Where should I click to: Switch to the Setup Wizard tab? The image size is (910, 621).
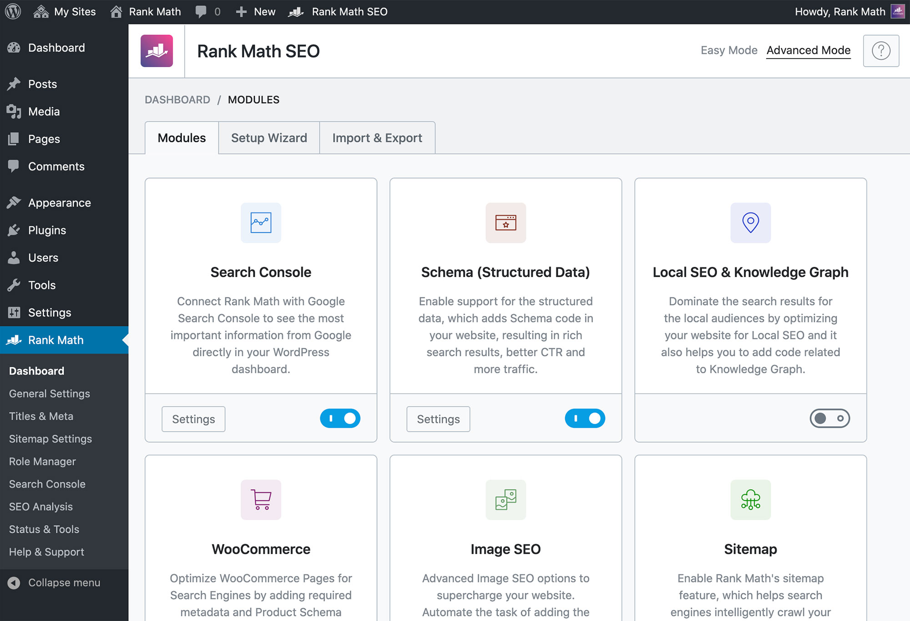(x=269, y=137)
